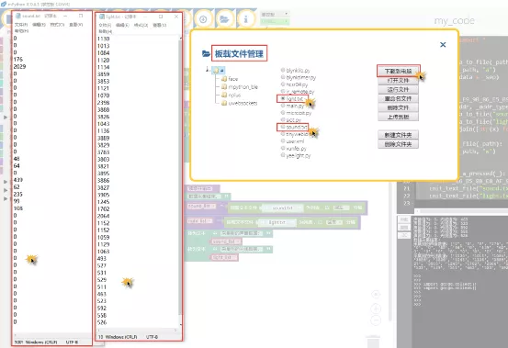Open the green dropdown beside the toolbar
The image size is (508, 348).
pyautogui.click(x=275, y=22)
